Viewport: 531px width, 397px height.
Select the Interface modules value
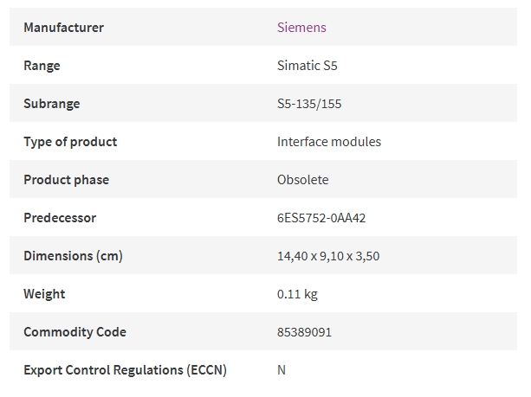click(329, 142)
